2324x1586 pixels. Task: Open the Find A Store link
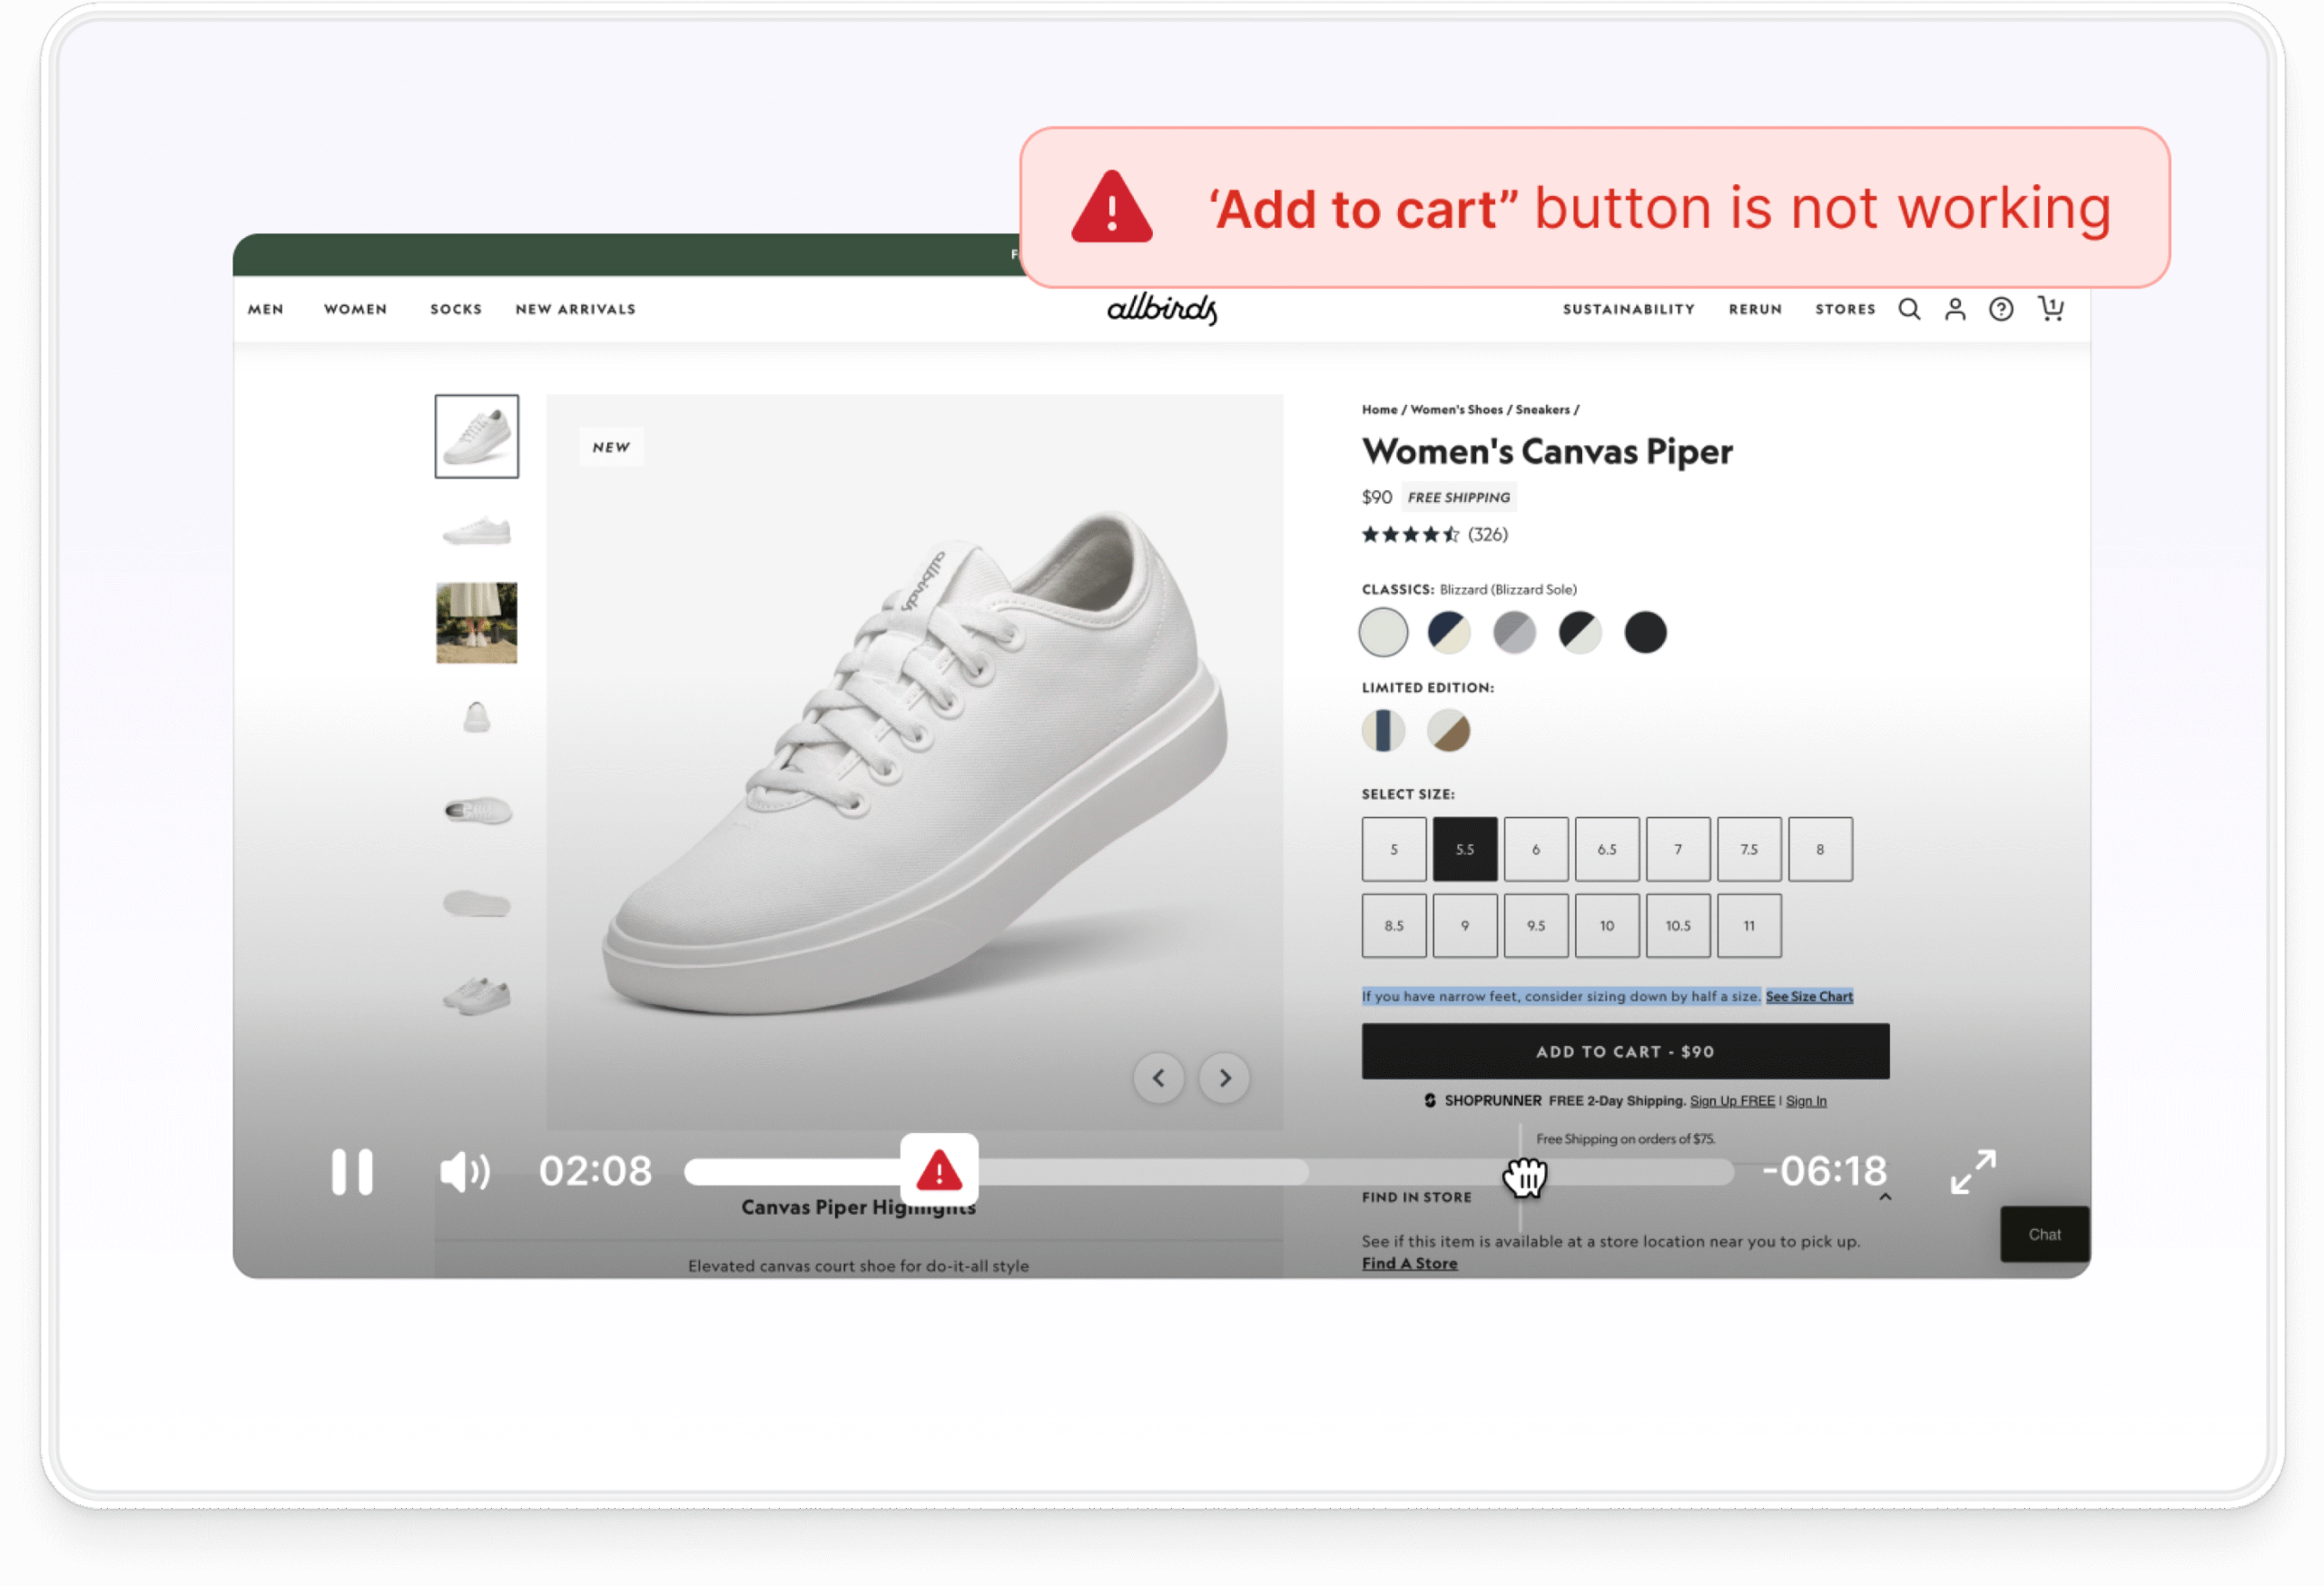pos(1409,1263)
